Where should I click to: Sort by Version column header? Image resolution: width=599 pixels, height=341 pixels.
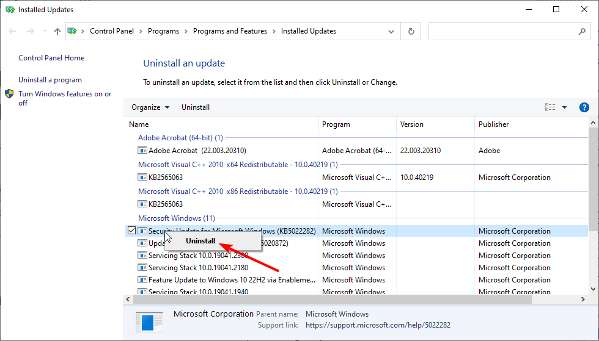(x=435, y=124)
